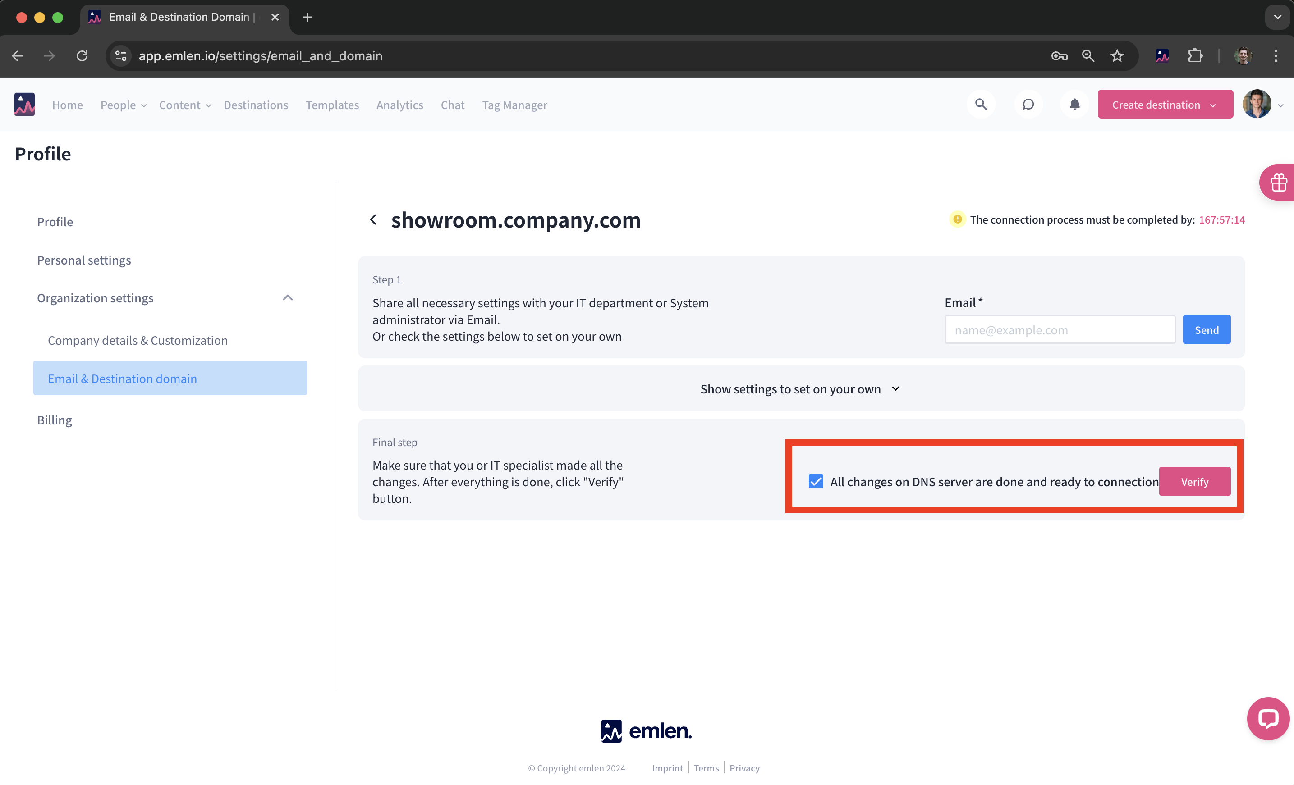Click the pink gift icon tab
Image resolution: width=1294 pixels, height=785 pixels.
pyautogui.click(x=1278, y=183)
